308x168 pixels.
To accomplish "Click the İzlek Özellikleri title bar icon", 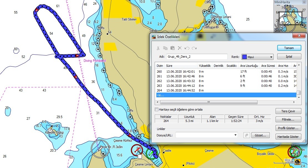I will pos(154,37).
